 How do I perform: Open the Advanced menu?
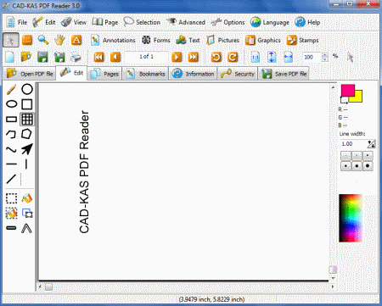(186, 22)
